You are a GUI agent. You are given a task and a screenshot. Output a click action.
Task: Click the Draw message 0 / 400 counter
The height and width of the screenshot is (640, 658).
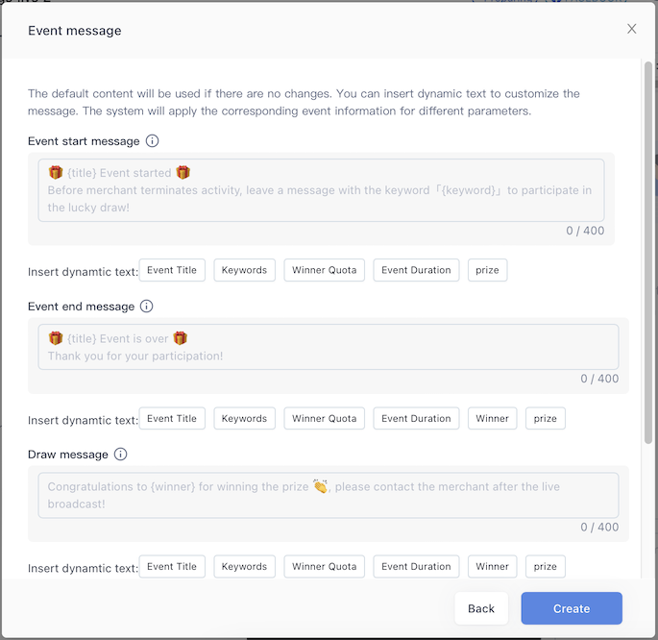599,528
